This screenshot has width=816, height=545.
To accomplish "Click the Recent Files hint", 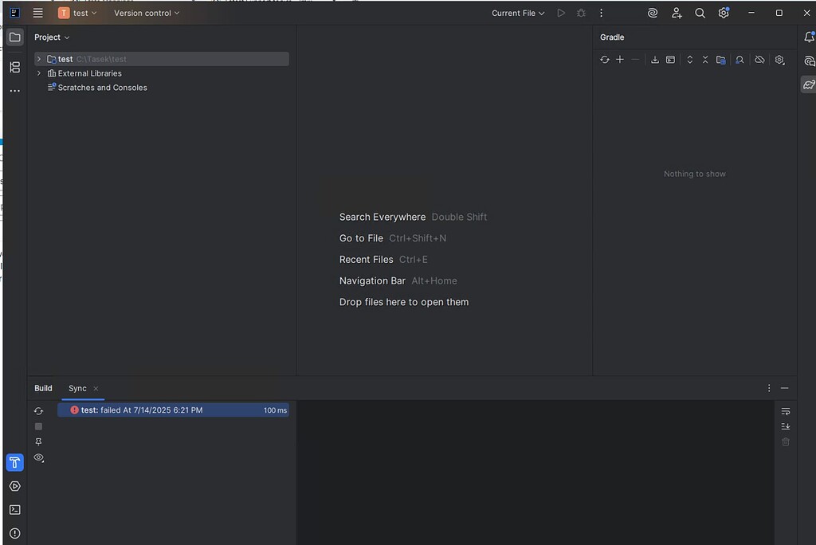I will [x=367, y=260].
